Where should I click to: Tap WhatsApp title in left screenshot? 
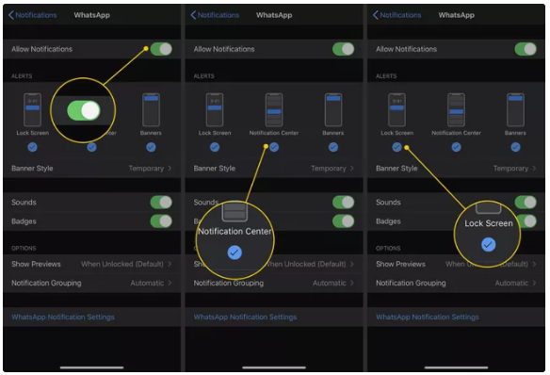tap(92, 15)
